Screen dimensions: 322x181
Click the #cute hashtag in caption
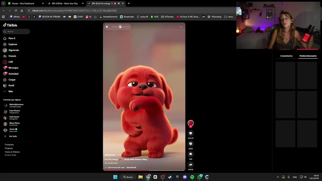tap(127, 159)
